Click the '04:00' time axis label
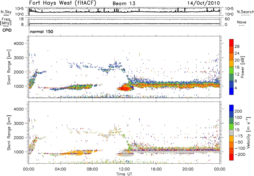Viewport: 254px width, 176px height. pos(60,169)
